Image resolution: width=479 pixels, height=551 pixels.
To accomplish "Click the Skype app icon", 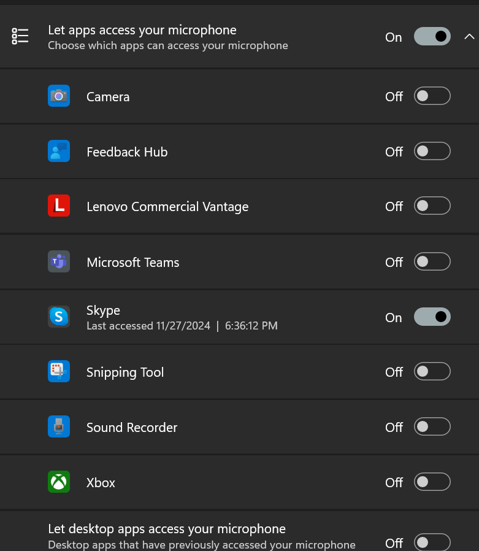I will 59,317.
